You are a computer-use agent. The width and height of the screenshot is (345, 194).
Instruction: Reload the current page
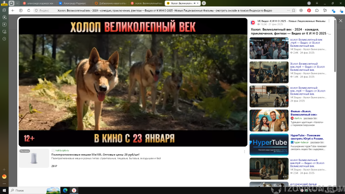tap(29, 10)
